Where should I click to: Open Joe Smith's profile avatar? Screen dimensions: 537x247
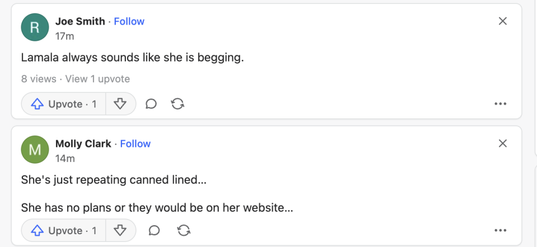pos(35,27)
